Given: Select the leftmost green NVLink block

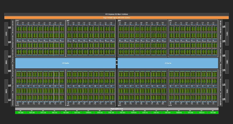Looking at the screenshot, I should pyautogui.click(x=21, y=113).
